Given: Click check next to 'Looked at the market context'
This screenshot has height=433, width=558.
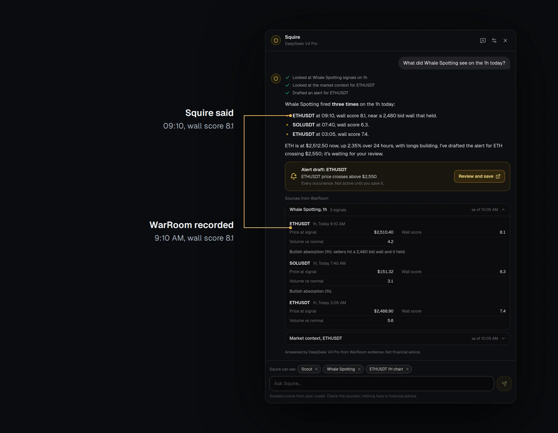Looking at the screenshot, I should 287,85.
